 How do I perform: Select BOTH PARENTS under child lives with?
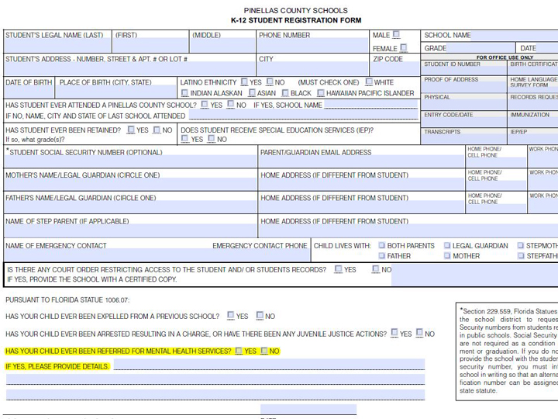tap(381, 246)
